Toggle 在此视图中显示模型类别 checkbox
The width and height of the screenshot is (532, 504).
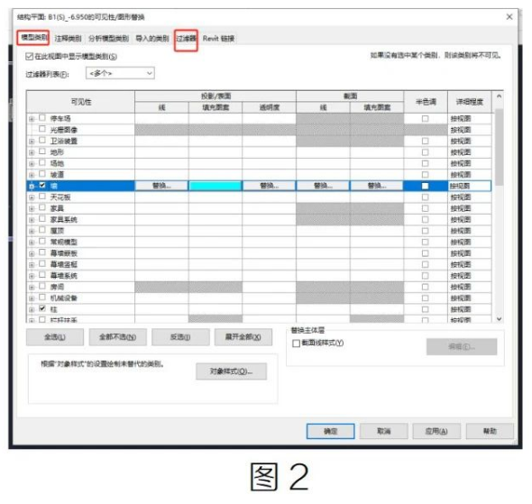point(29,56)
